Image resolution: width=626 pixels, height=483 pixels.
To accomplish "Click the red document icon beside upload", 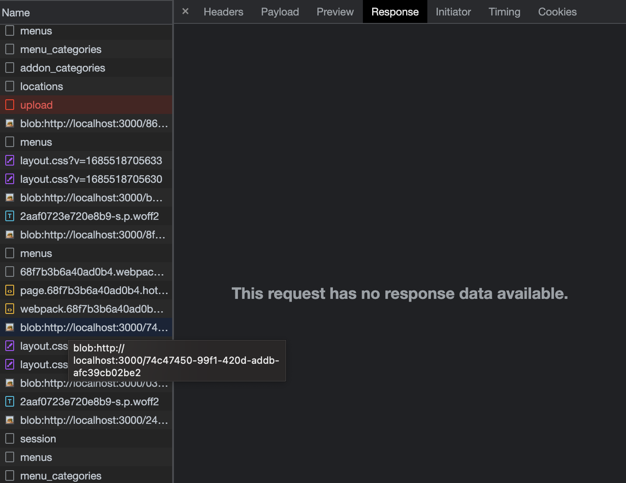I will (x=10, y=105).
